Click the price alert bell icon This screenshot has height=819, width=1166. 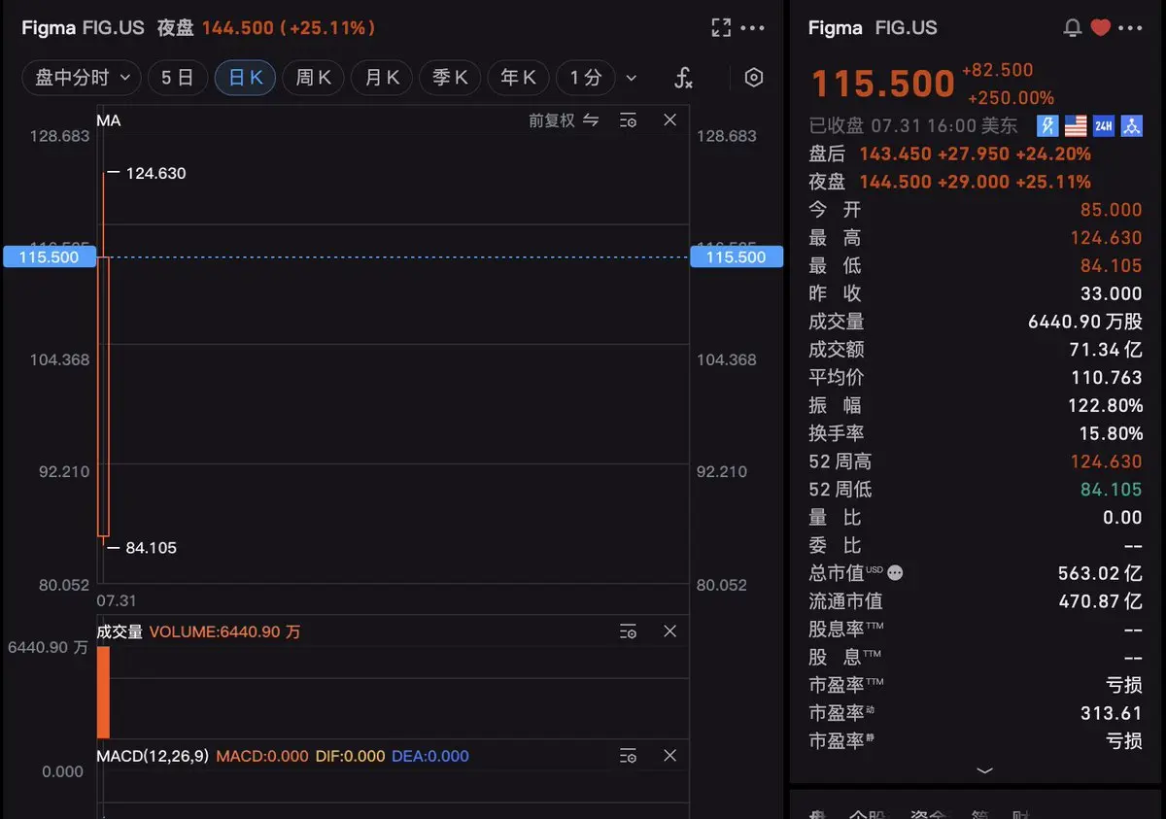pos(1073,28)
